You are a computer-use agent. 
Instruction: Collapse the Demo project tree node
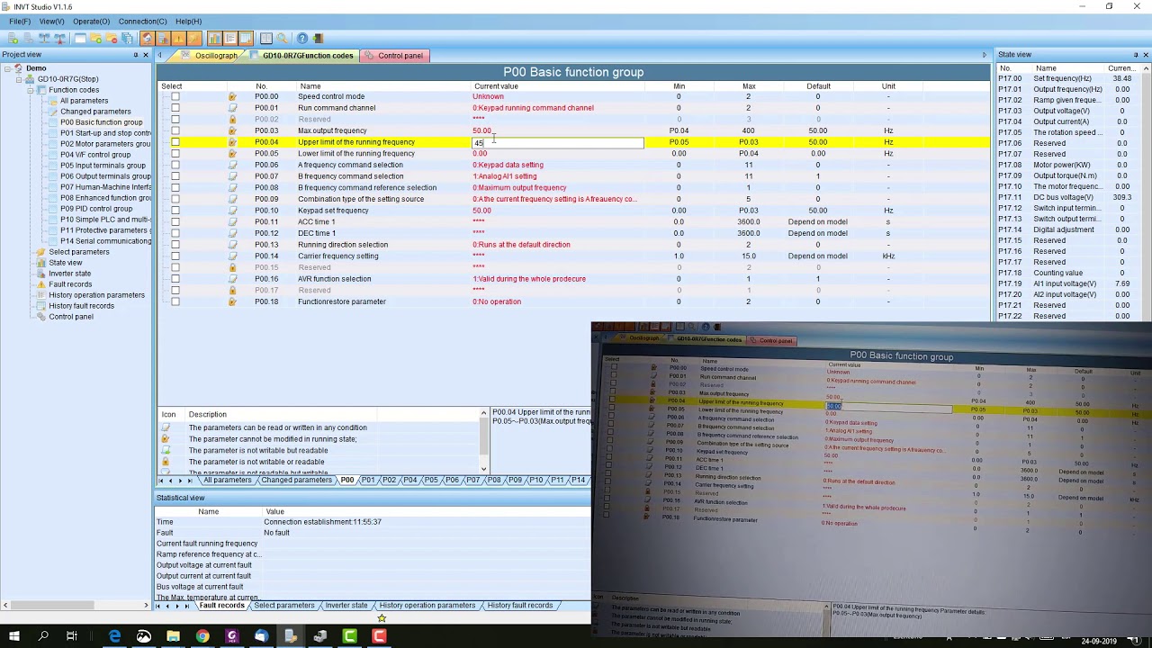pos(7,68)
